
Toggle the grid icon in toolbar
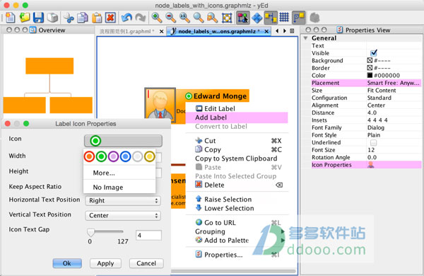[x=284, y=18]
